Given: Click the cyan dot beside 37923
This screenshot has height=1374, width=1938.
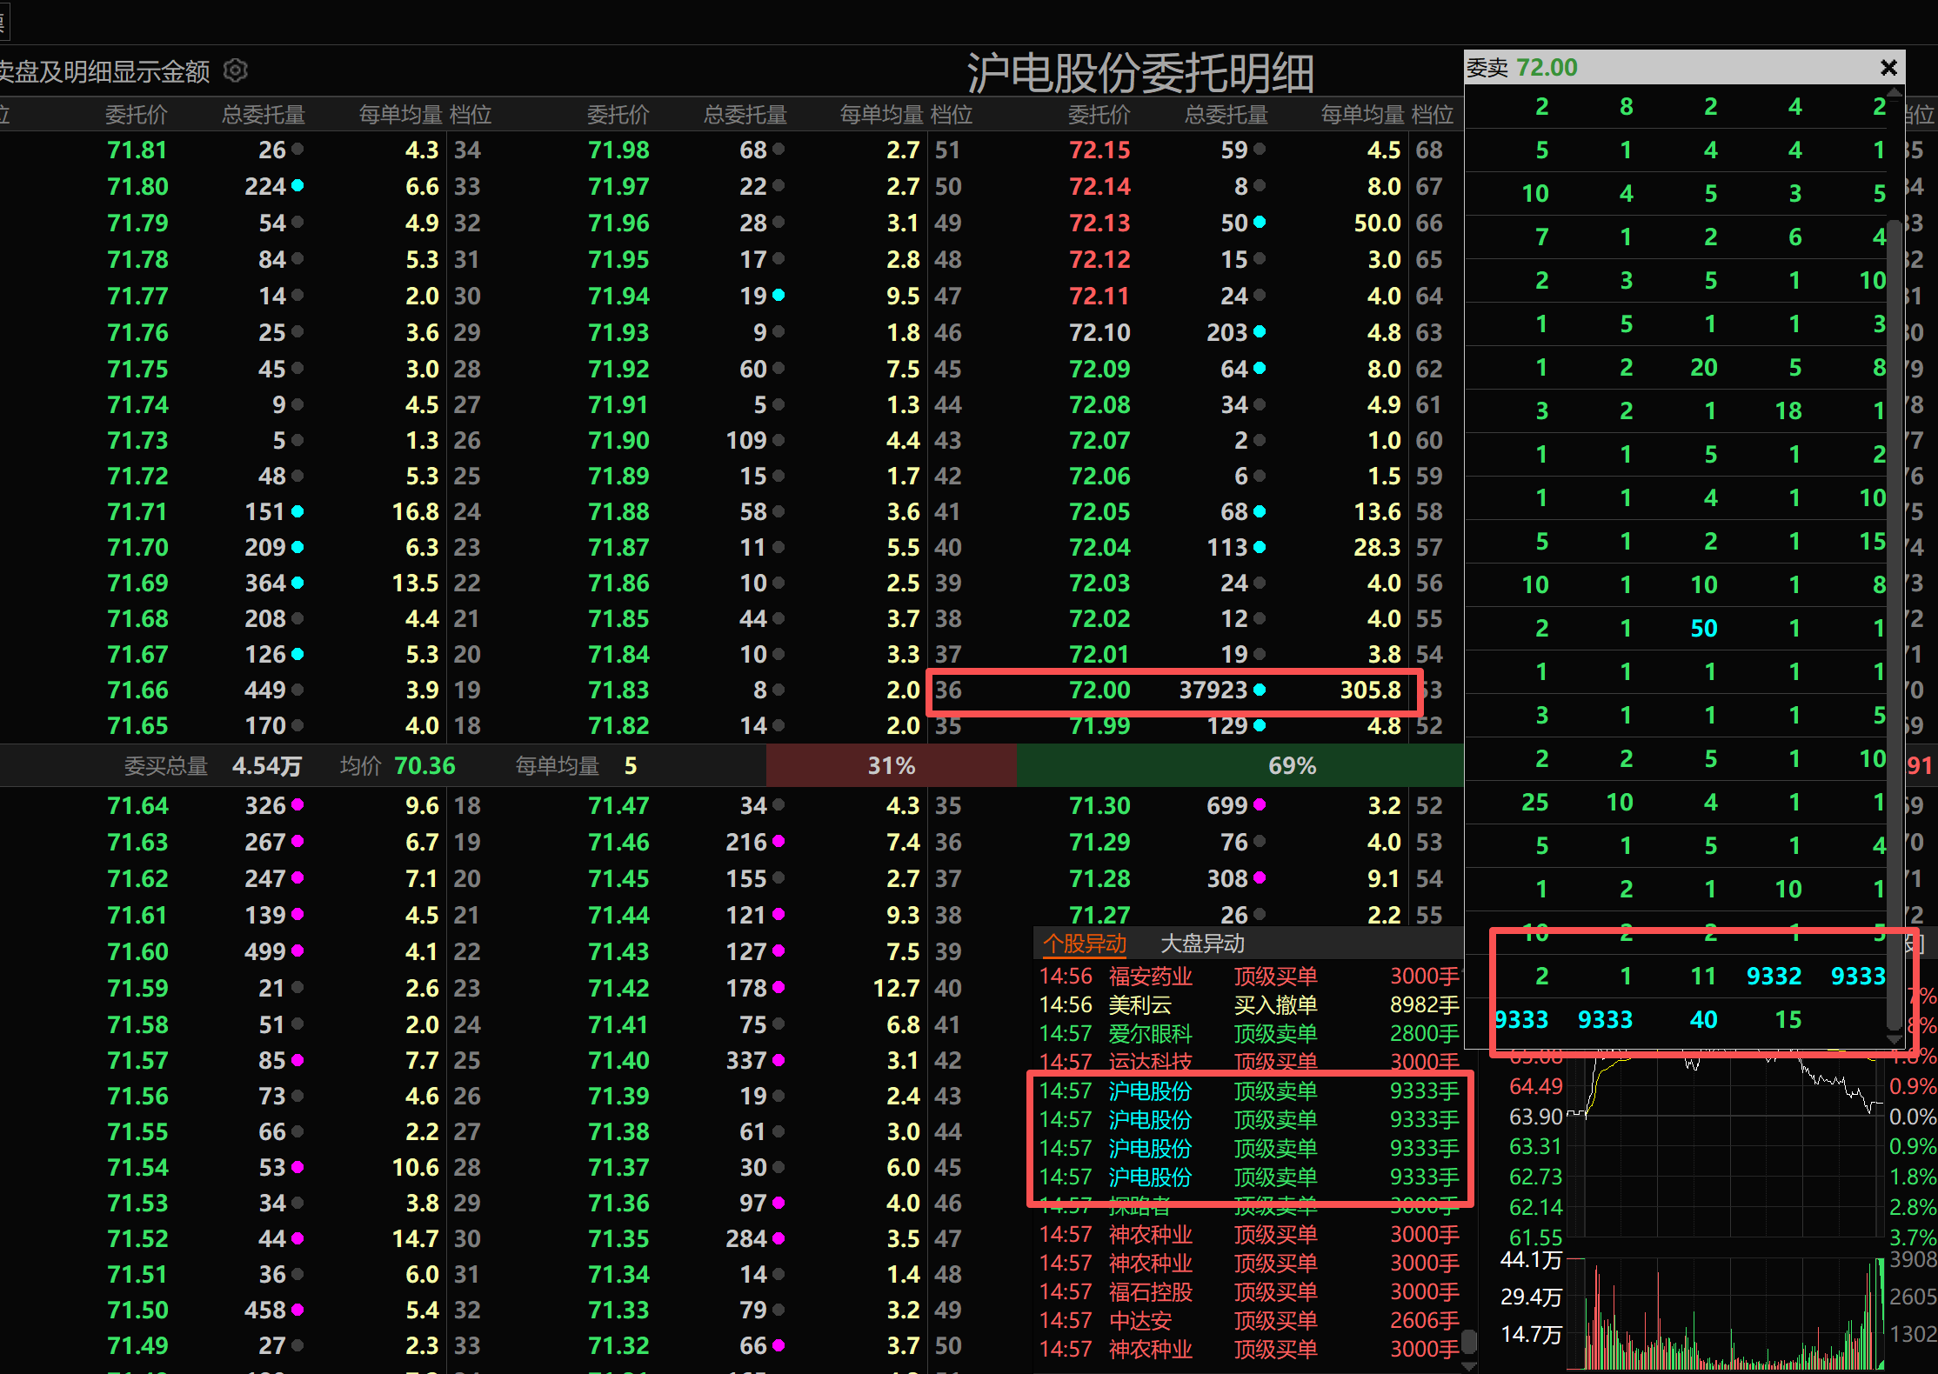Looking at the screenshot, I should point(1260,690).
